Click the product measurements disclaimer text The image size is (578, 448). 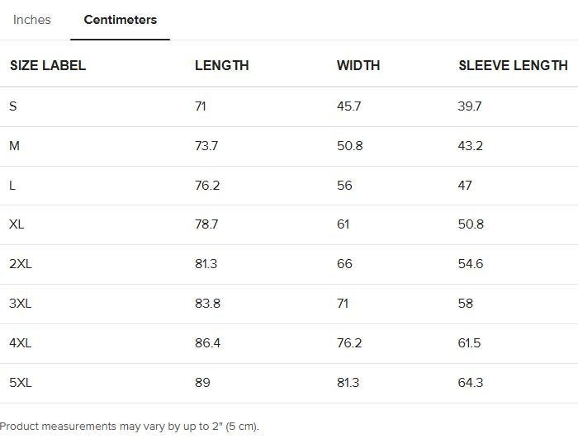(130, 427)
